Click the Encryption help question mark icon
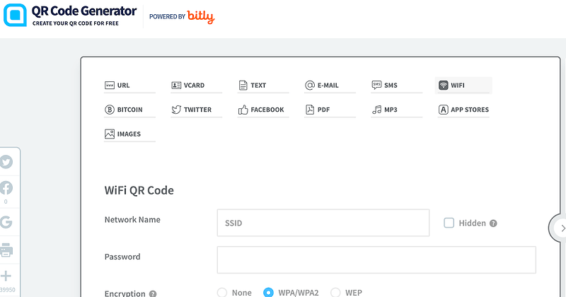 point(153,293)
